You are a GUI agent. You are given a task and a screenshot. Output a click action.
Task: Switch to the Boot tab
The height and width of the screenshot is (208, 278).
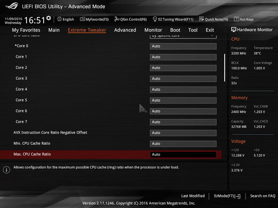click(175, 30)
